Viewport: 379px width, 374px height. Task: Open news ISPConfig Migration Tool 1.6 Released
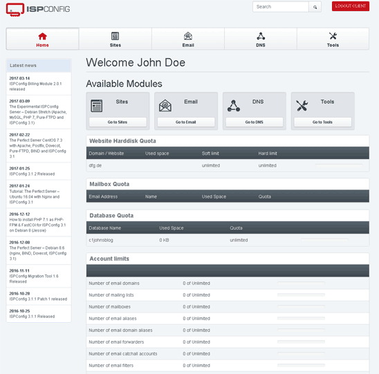tap(39, 276)
